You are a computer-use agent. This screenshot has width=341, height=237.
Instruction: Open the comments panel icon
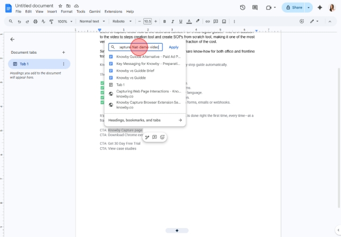click(255, 7)
